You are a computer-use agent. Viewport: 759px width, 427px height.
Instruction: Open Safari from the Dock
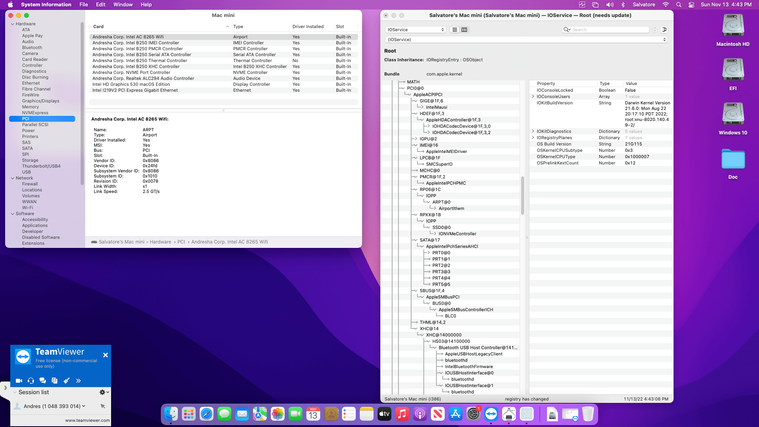(206, 414)
